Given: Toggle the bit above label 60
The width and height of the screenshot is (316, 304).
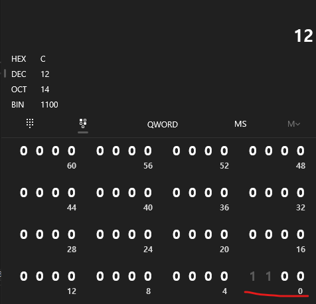Looking at the screenshot, I should click(x=72, y=151).
